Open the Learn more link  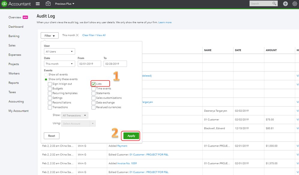click(x=165, y=22)
